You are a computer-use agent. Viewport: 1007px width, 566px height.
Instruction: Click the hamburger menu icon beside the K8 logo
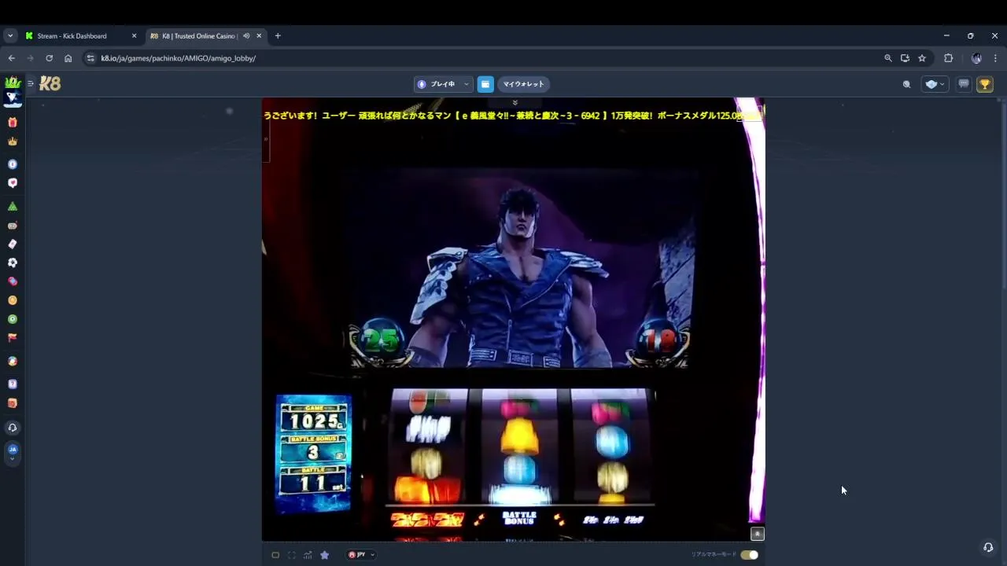pyautogui.click(x=31, y=83)
